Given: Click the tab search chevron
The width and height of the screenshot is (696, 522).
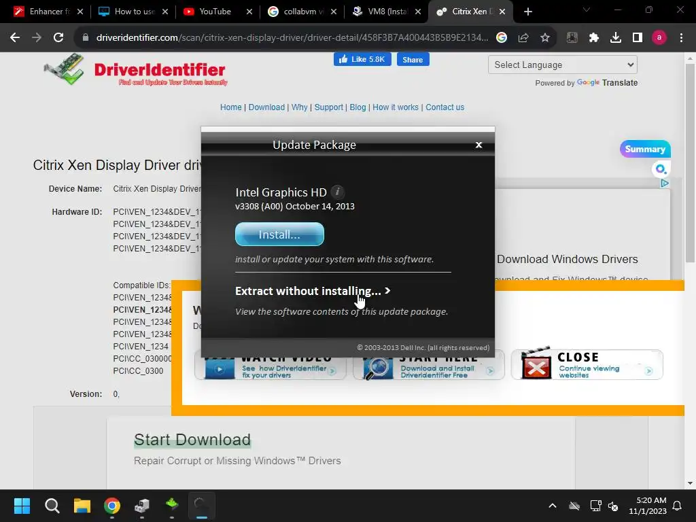Looking at the screenshot, I should click(587, 10).
